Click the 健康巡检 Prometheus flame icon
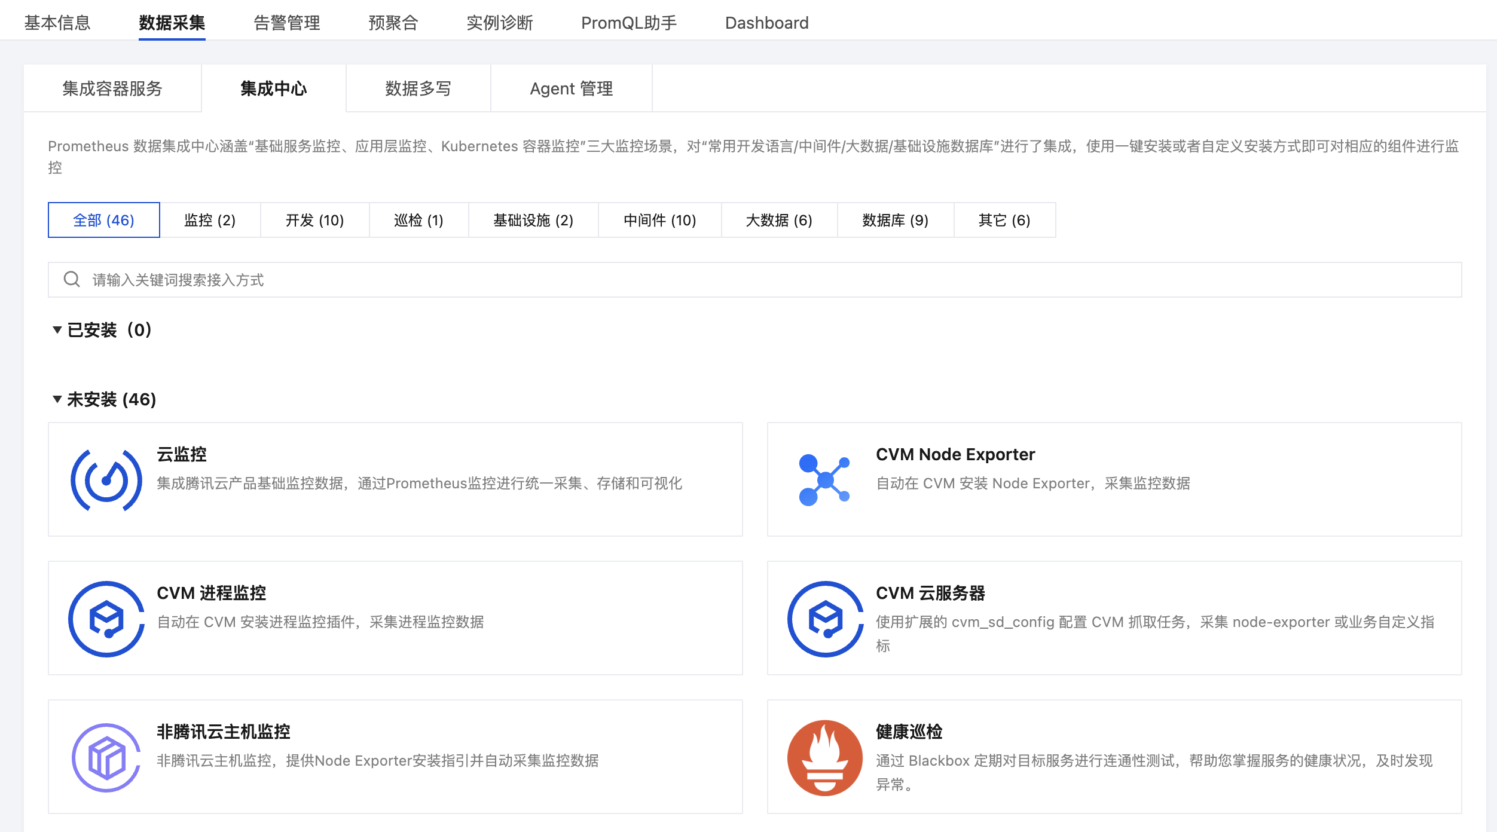The width and height of the screenshot is (1497, 832). coord(825,757)
